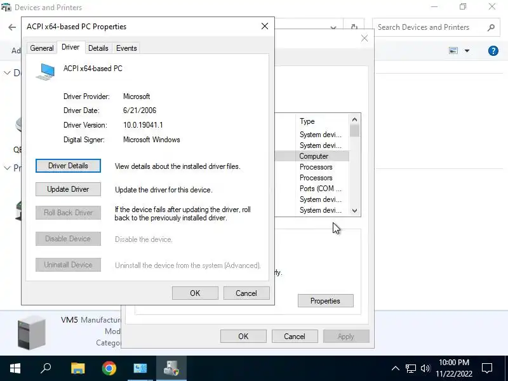This screenshot has height=381, width=508.
Task: Open the view options dropdown arrow
Action: [467, 51]
